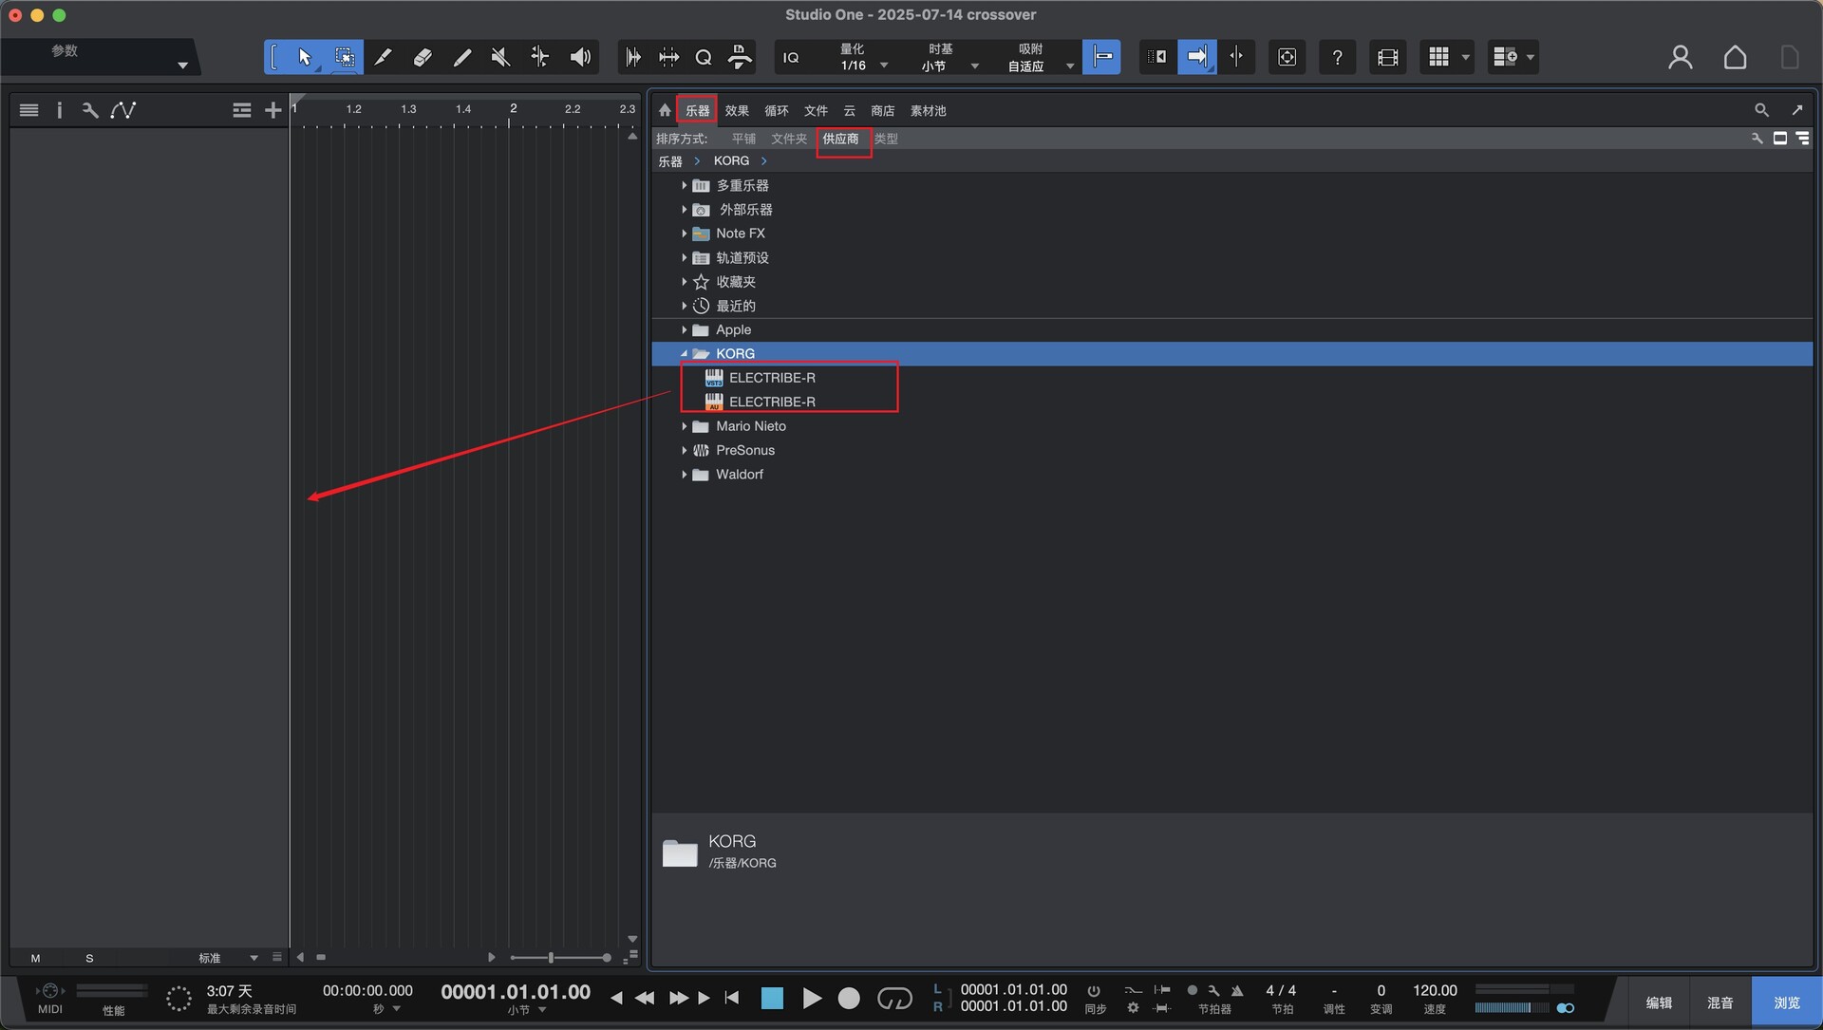This screenshot has height=1030, width=1823.
Task: Expand the 多重乐器 folder
Action: (684, 185)
